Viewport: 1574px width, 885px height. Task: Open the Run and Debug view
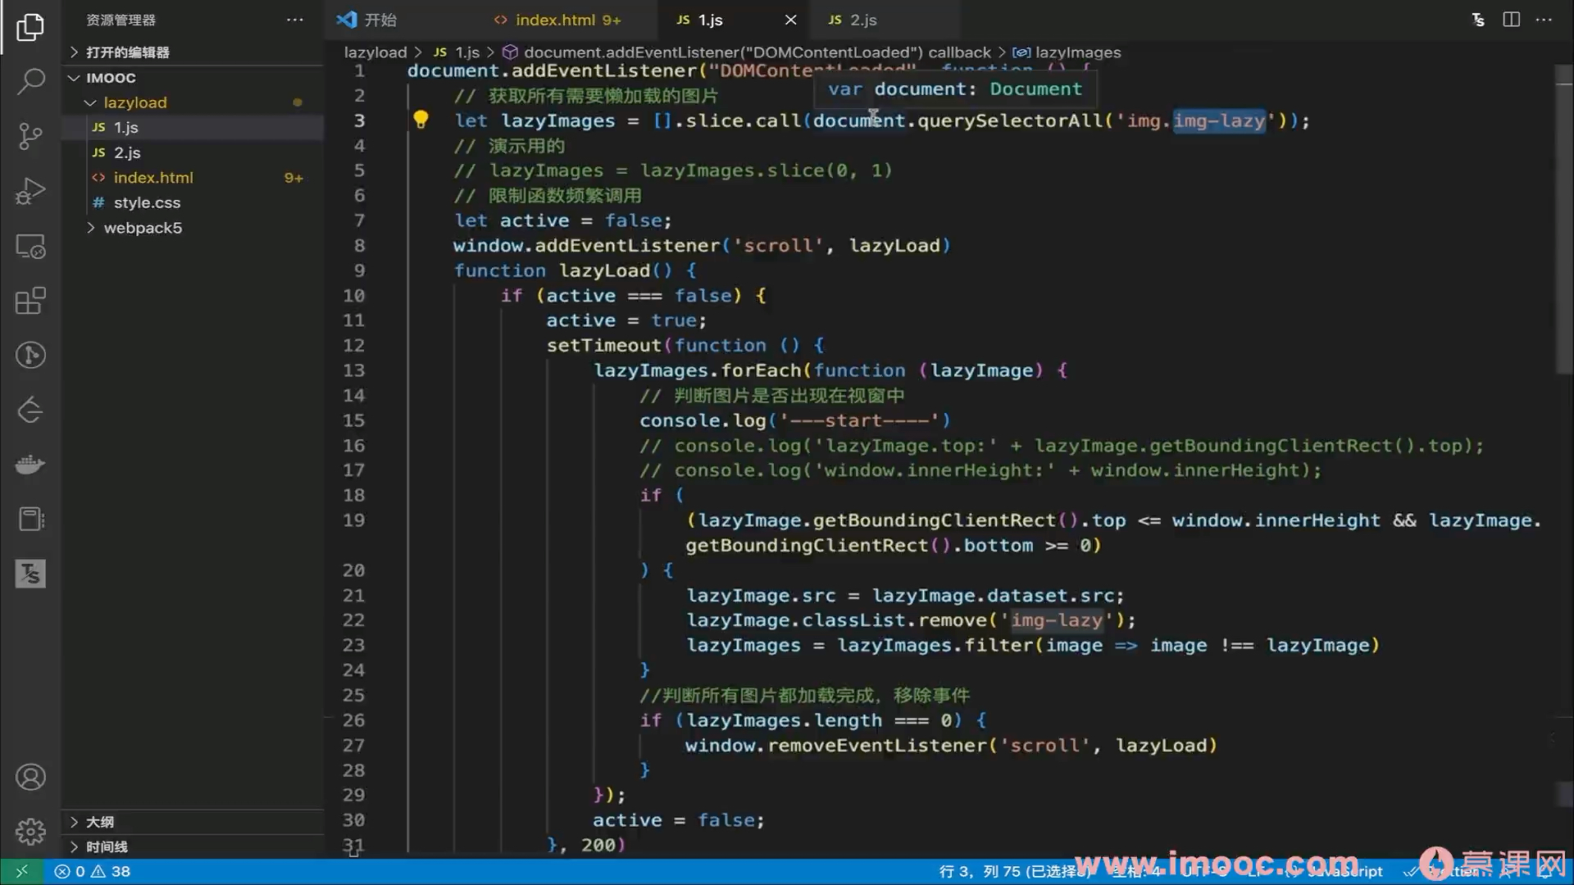[30, 191]
